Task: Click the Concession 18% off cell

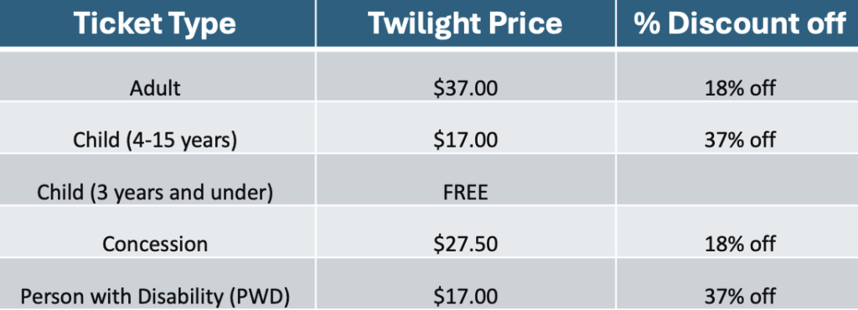Action: coord(737,232)
